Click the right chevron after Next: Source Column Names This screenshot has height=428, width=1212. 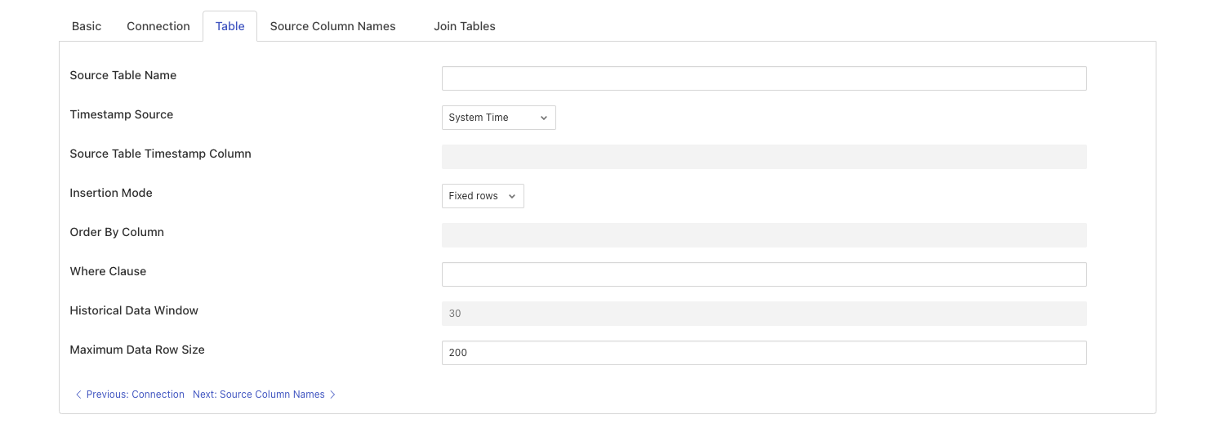pyautogui.click(x=332, y=395)
